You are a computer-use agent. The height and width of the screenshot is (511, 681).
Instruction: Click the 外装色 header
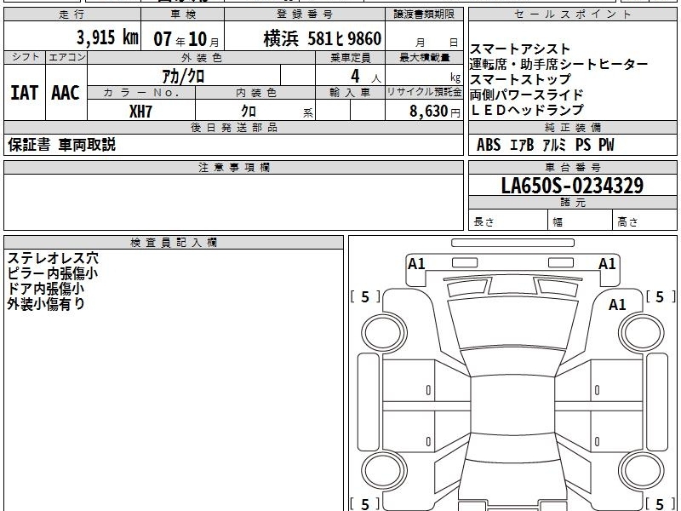(202, 57)
